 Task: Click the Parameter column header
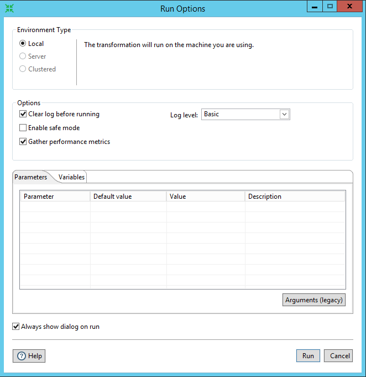pyautogui.click(x=55, y=197)
